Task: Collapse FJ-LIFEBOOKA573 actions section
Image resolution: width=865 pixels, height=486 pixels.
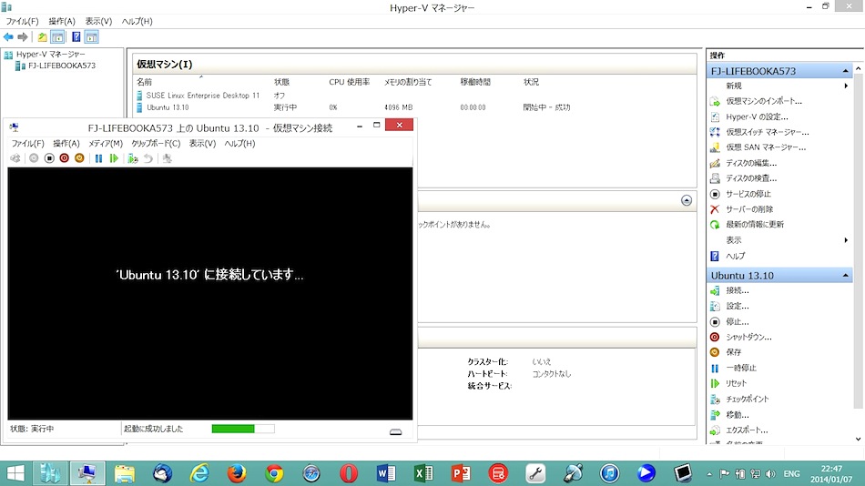Action: (x=845, y=71)
